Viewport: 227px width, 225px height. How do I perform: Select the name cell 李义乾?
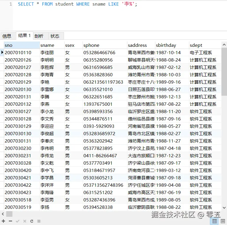(x=52, y=163)
